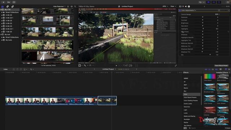Open the Info inspector icon
Viewport: 231px width, 130px height.
pyautogui.click(x=189, y=6)
